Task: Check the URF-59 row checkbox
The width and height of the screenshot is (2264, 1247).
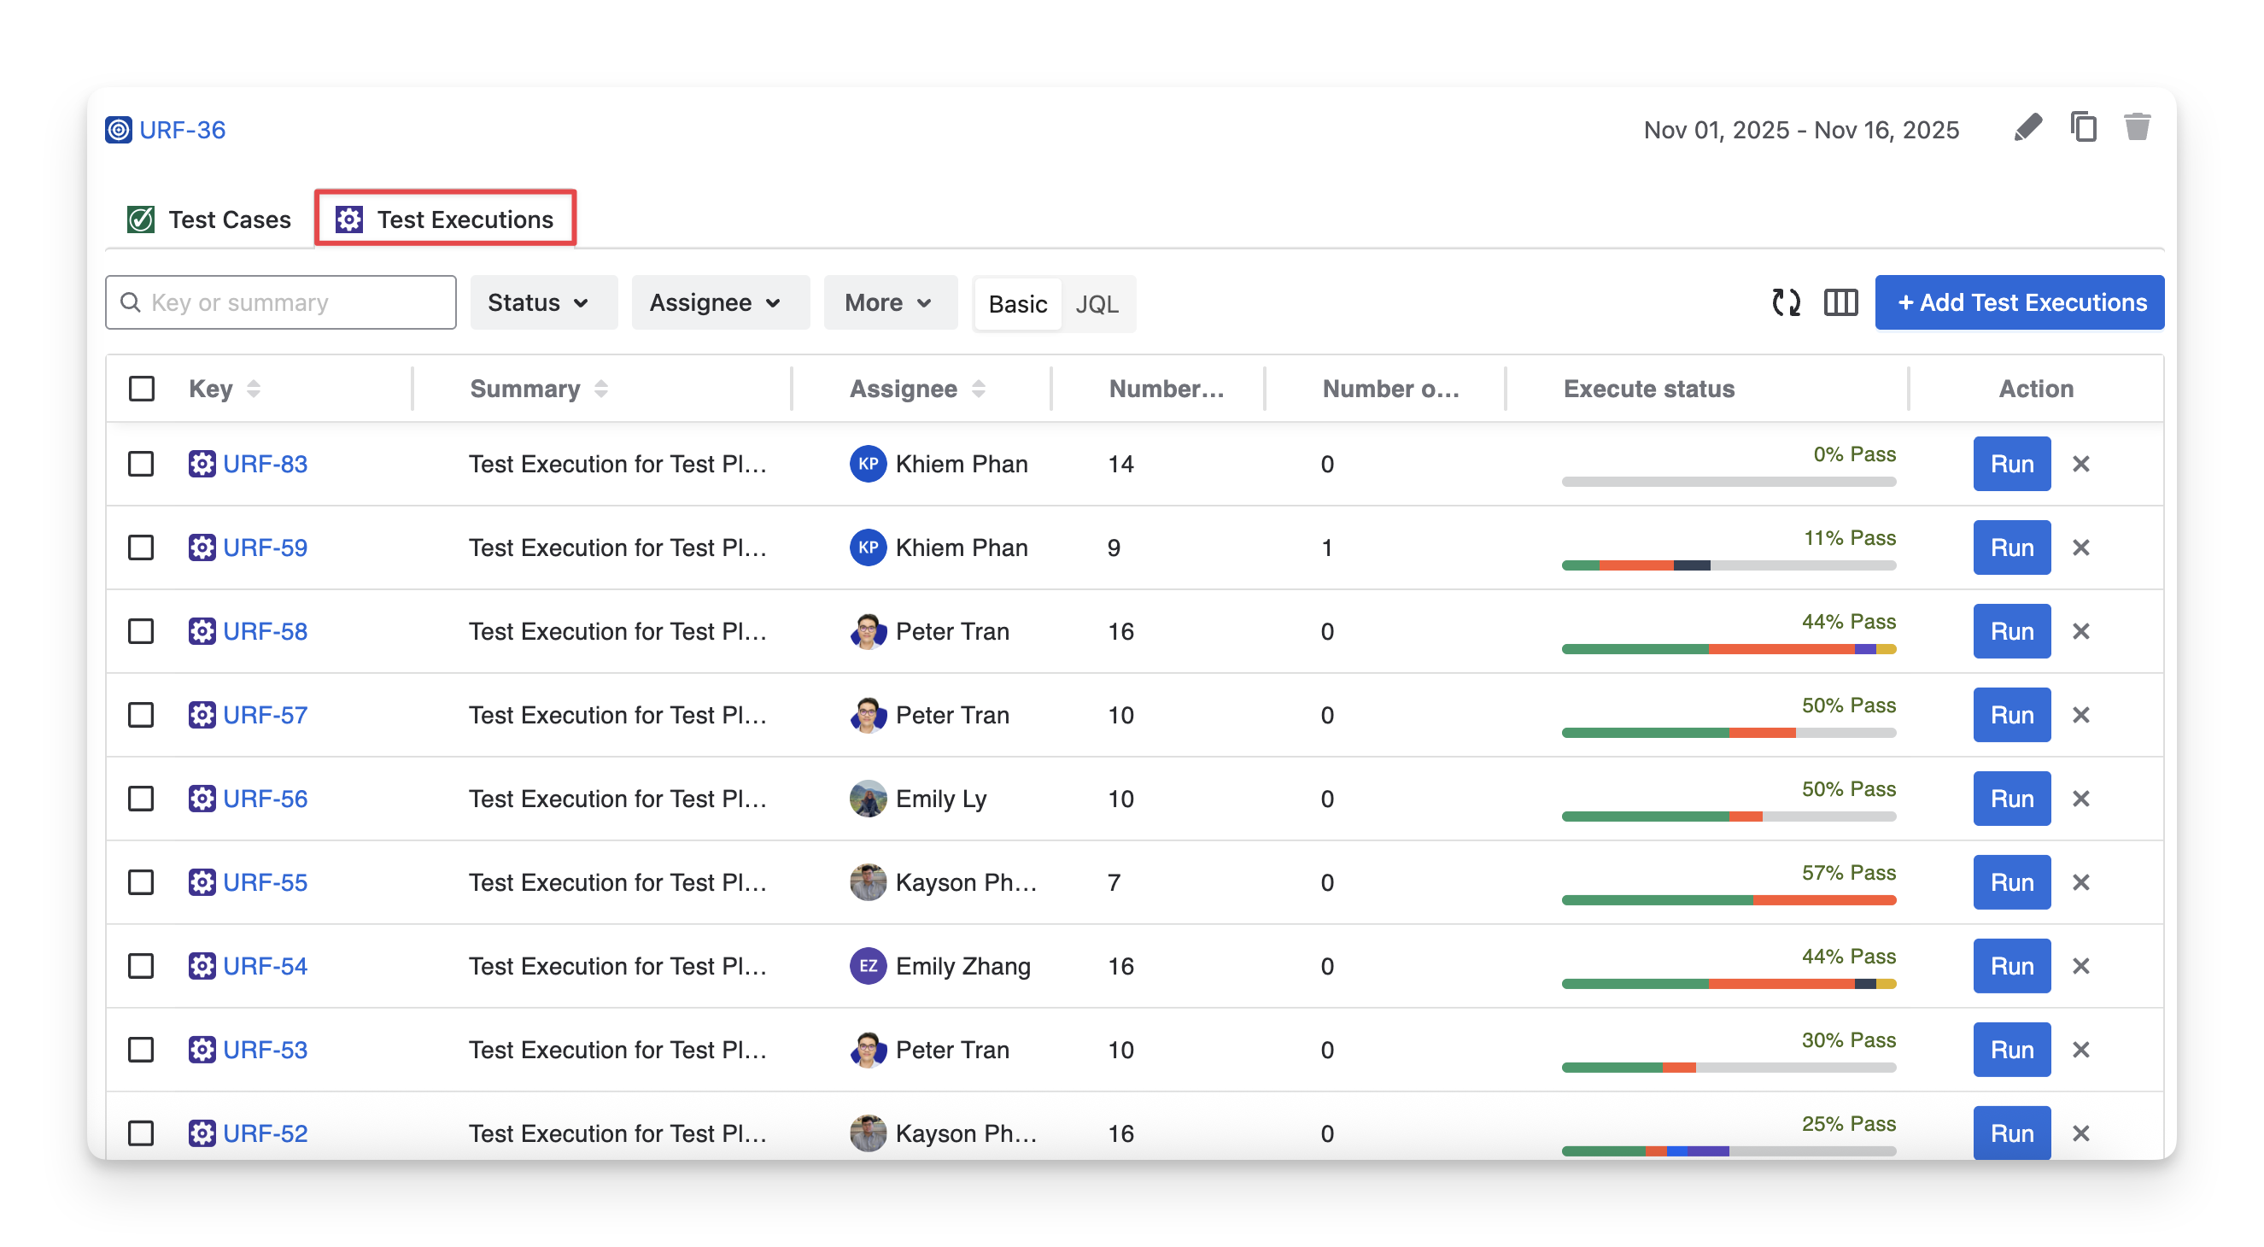Action: click(x=142, y=547)
